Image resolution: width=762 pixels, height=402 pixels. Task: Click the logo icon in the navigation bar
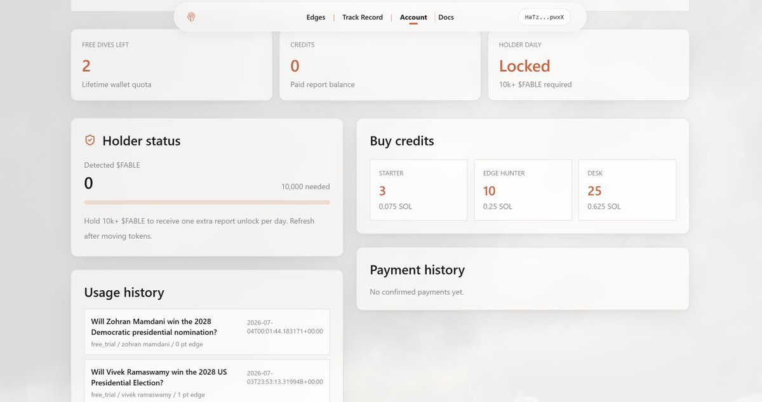(x=191, y=17)
